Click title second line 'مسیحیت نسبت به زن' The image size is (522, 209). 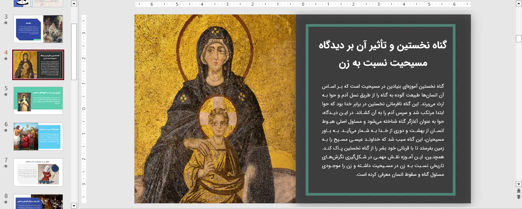tap(383, 63)
